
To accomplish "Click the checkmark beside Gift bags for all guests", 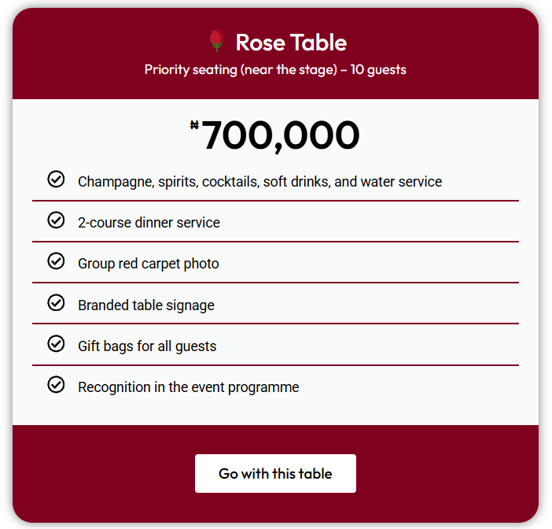I will (56, 343).
